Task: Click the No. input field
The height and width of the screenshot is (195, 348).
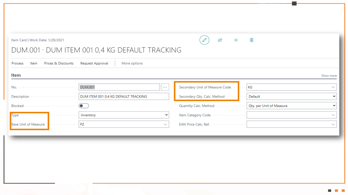Action: tap(119, 87)
